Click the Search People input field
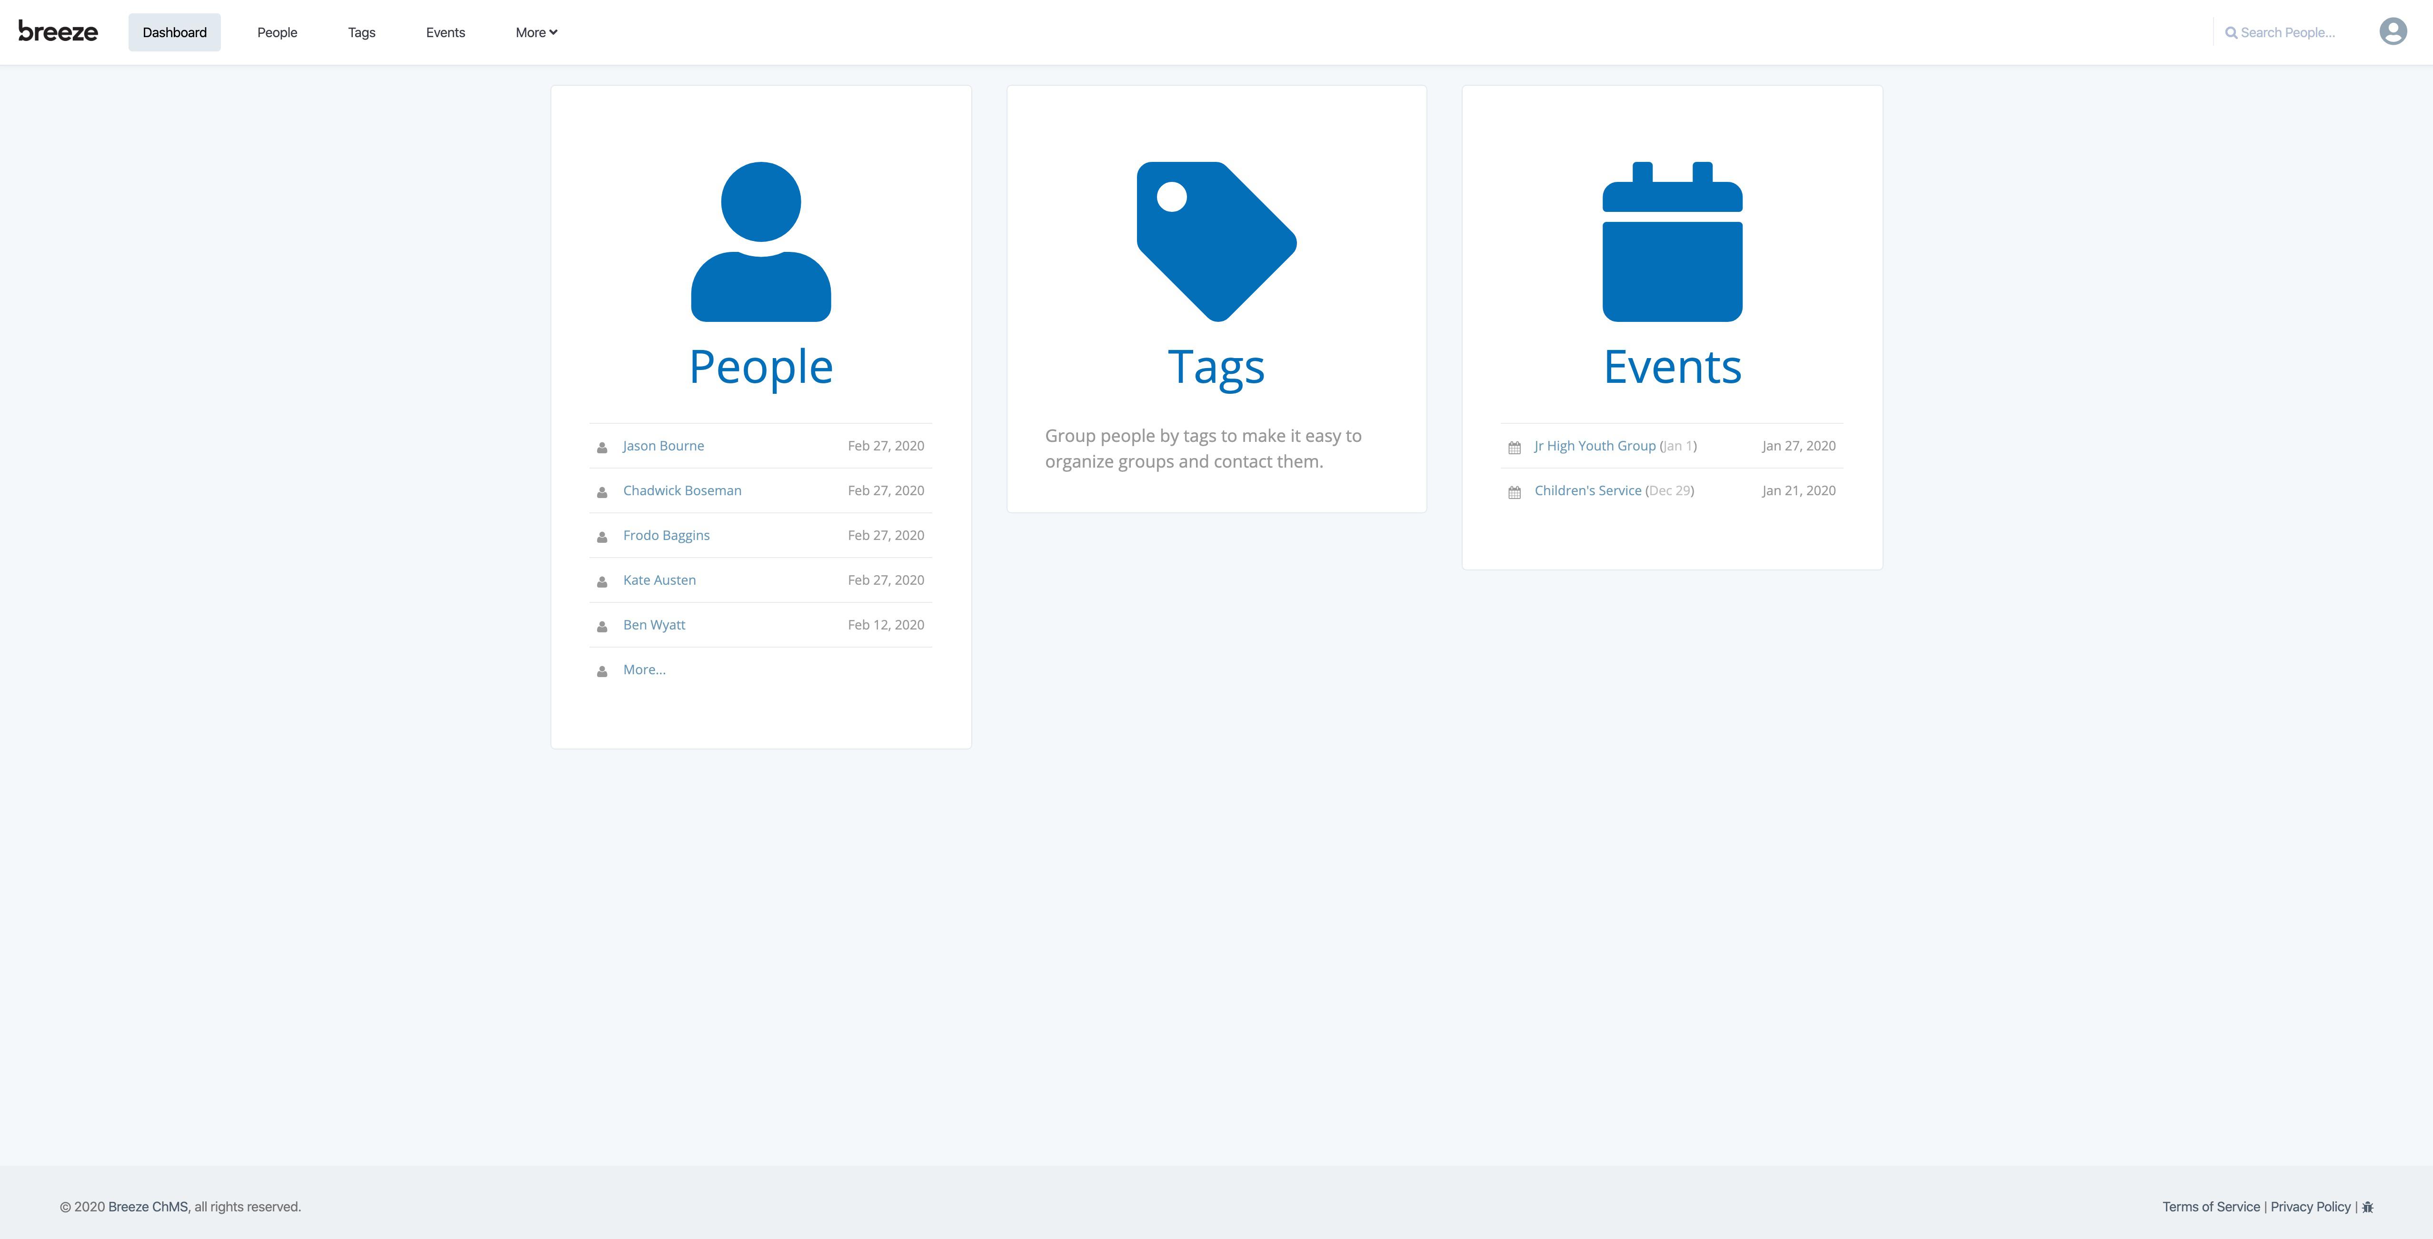The height and width of the screenshot is (1239, 2433). coord(2287,32)
